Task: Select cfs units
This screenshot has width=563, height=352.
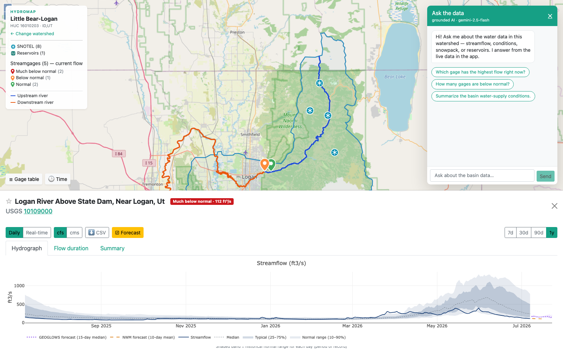Action: [x=61, y=233]
